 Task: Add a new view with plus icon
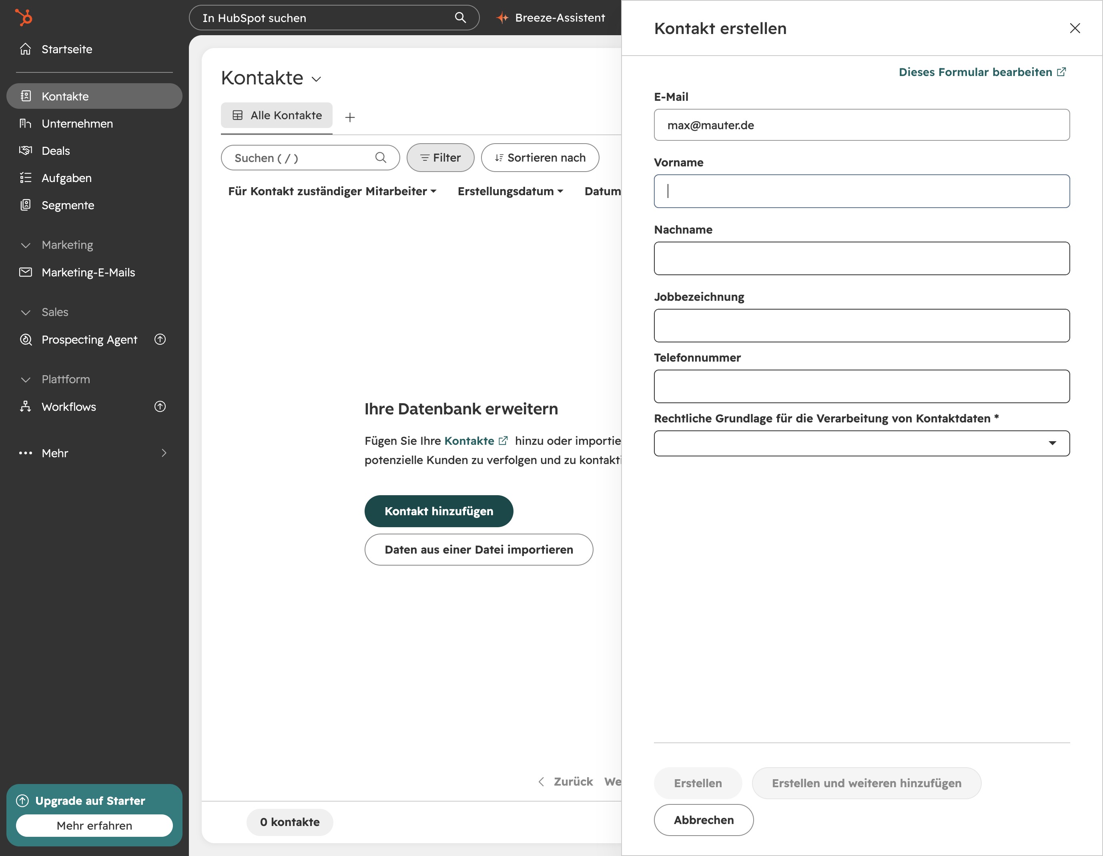350,118
